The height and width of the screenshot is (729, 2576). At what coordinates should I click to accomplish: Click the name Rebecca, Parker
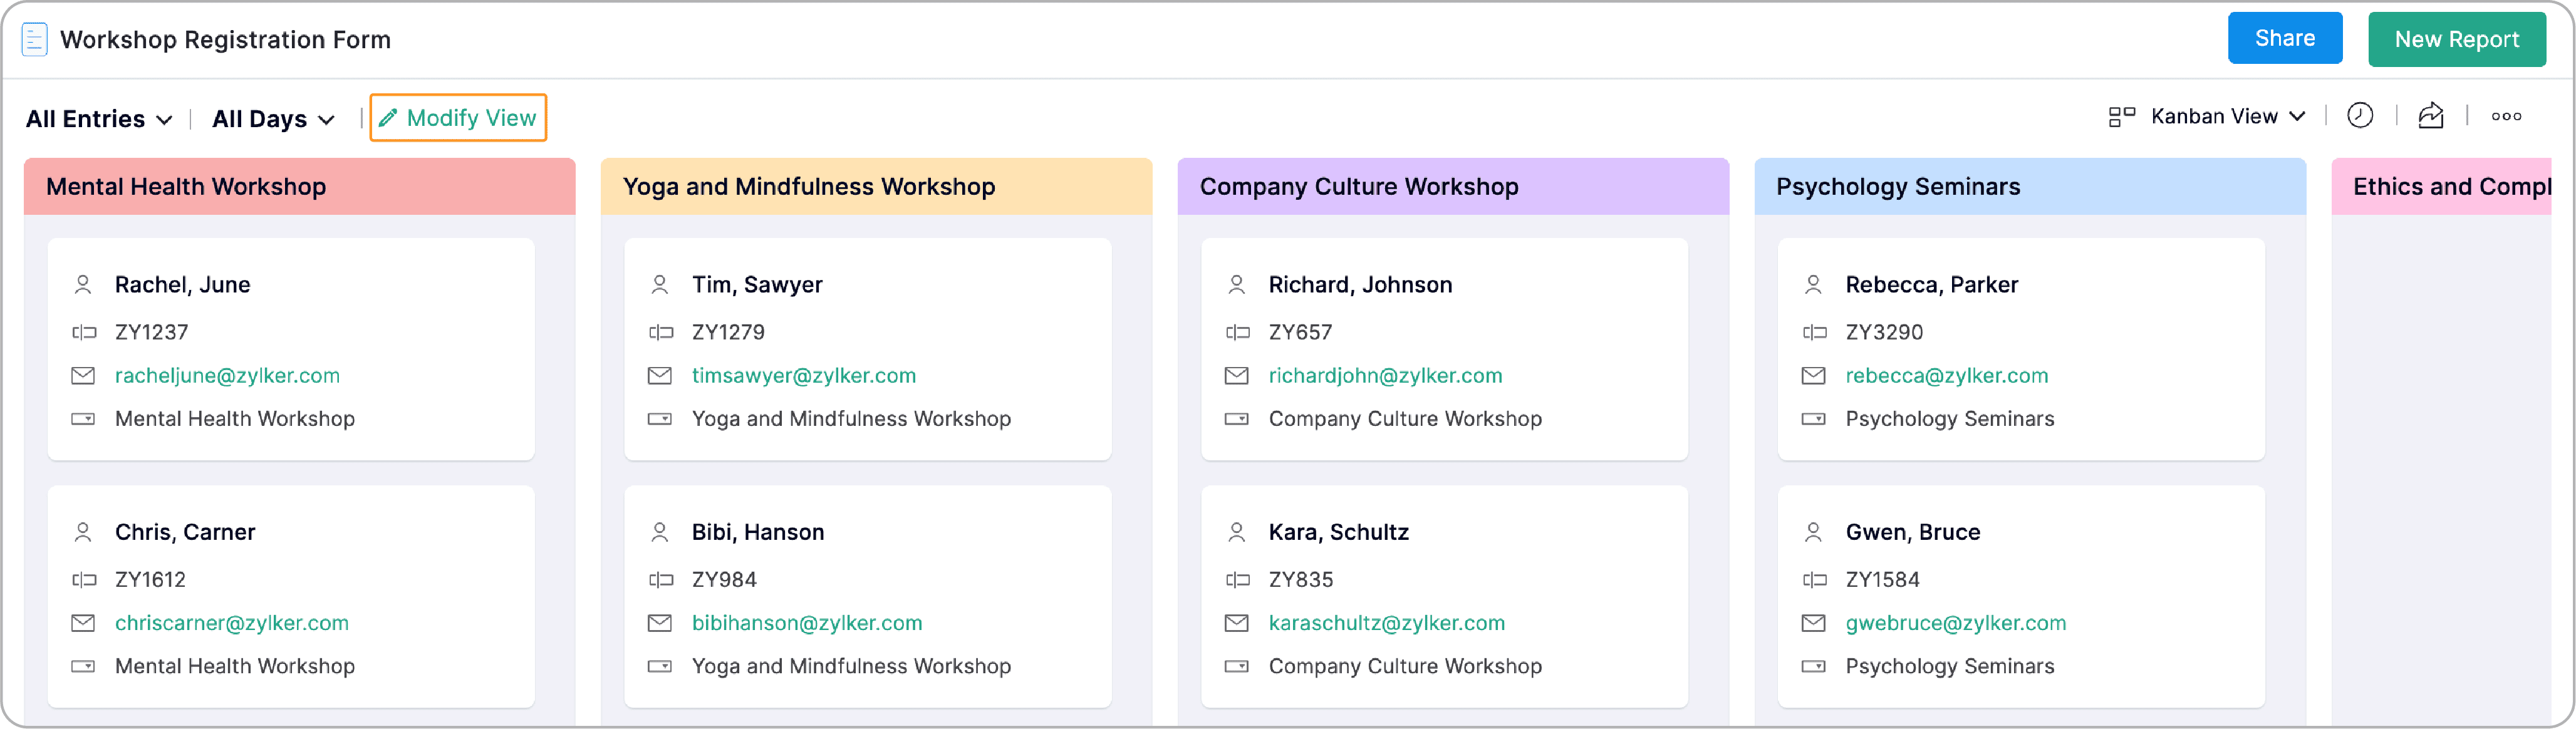(x=1931, y=285)
